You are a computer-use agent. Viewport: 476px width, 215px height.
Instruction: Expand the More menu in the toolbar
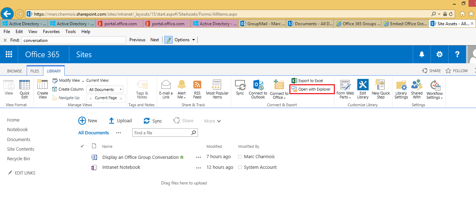click(213, 121)
